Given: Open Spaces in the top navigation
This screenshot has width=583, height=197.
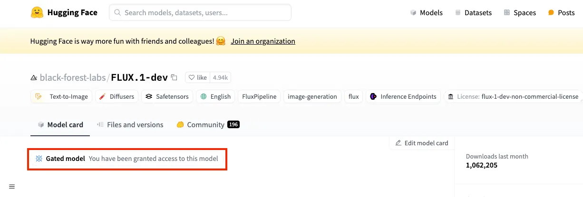Looking at the screenshot, I should (520, 13).
